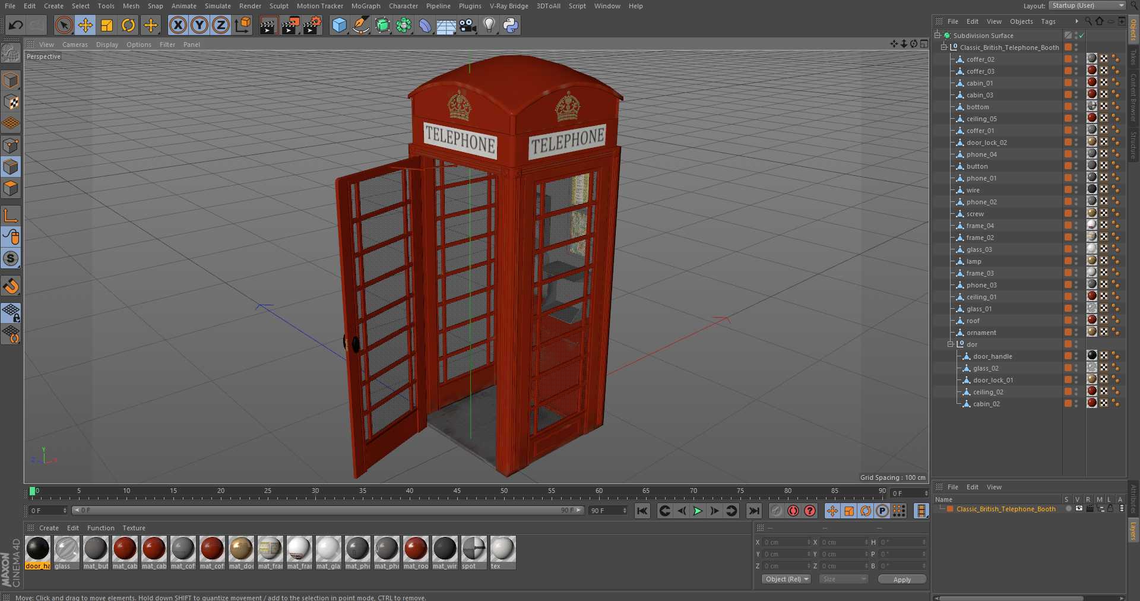Open the Layout dropdown Startup (User)
This screenshot has height=601, width=1140.
pos(1087,5)
